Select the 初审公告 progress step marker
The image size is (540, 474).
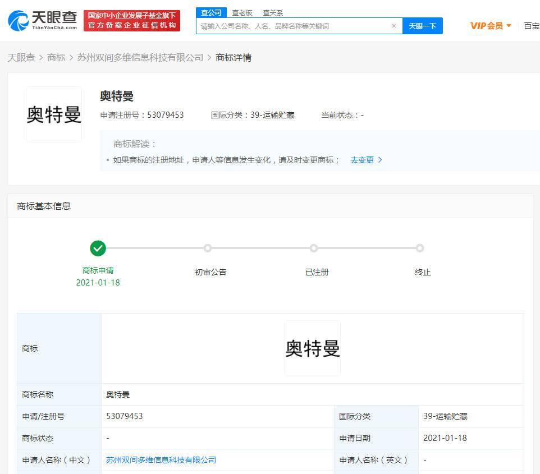pos(207,248)
